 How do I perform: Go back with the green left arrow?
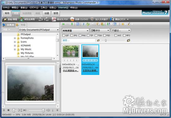[63, 24]
